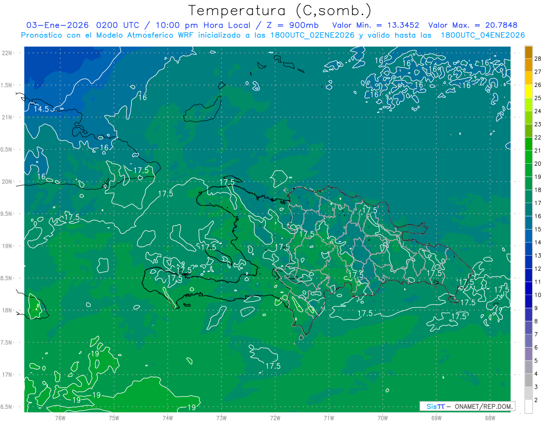Click the '76W' longitude axis label
The width and height of the screenshot is (550, 424).
(60, 418)
